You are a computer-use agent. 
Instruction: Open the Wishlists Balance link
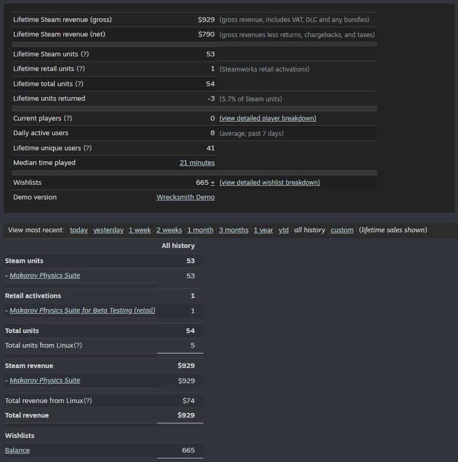click(x=17, y=450)
